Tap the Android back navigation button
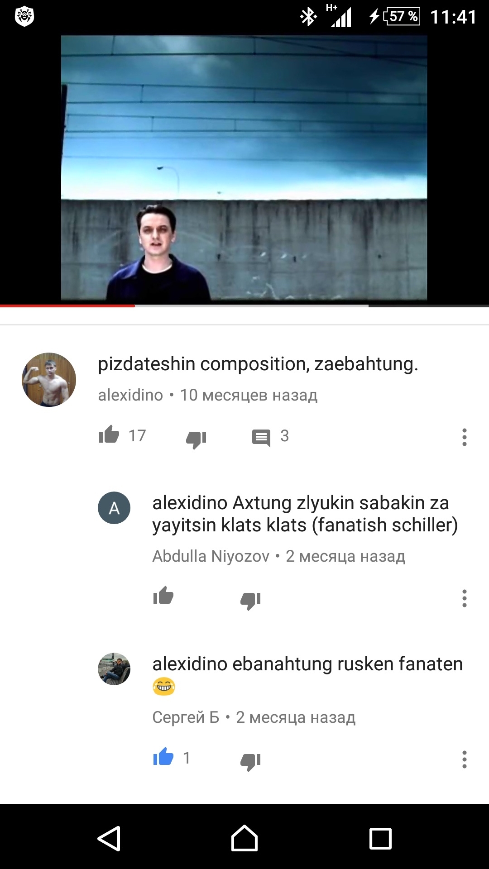 click(109, 839)
